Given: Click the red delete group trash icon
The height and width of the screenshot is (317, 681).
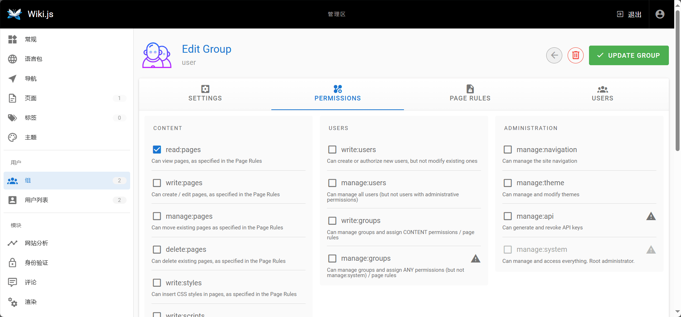Looking at the screenshot, I should [575, 55].
